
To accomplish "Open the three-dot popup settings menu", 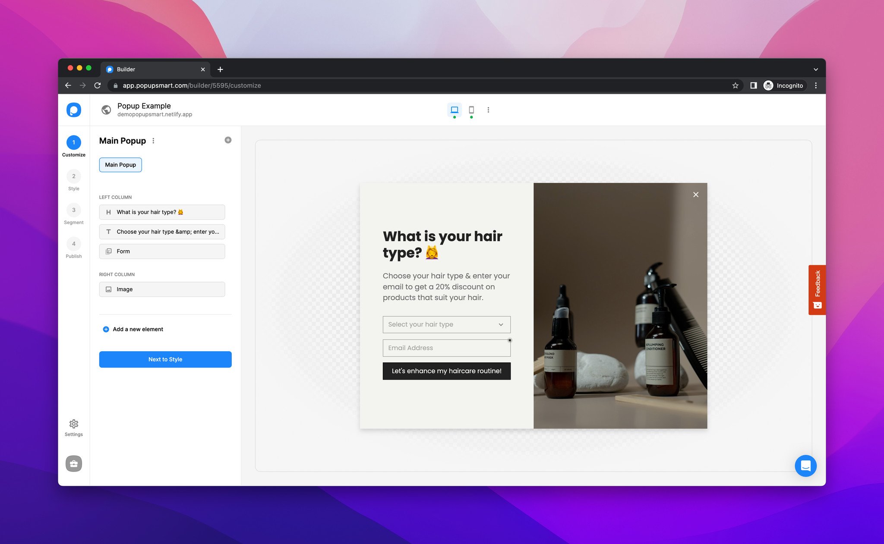I will pyautogui.click(x=154, y=140).
